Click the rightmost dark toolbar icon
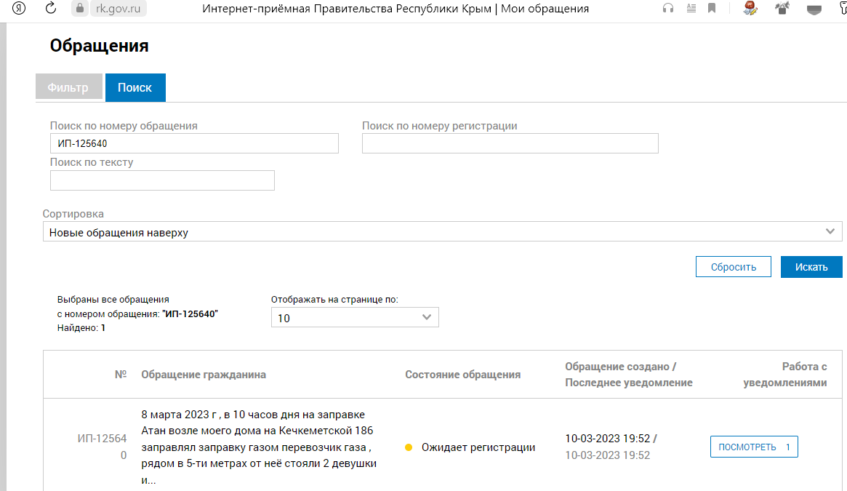Viewport: 847px width, 491px height. 816,9
